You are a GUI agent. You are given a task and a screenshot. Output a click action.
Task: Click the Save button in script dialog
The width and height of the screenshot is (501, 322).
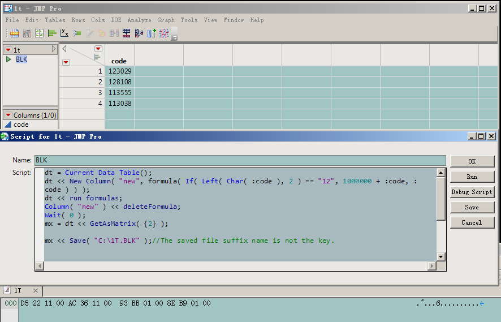(x=472, y=207)
